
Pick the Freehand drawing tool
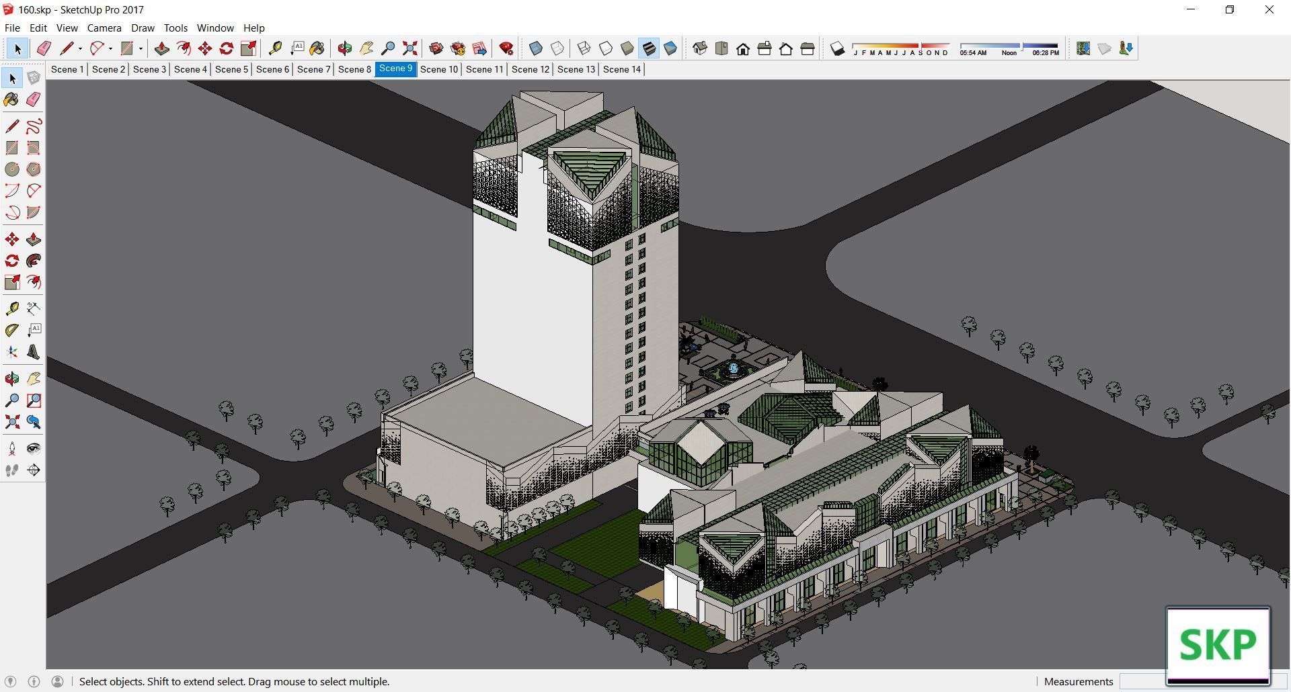[34, 126]
